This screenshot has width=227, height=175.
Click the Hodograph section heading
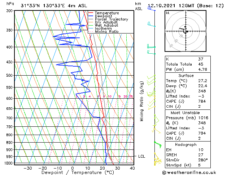(186, 144)
